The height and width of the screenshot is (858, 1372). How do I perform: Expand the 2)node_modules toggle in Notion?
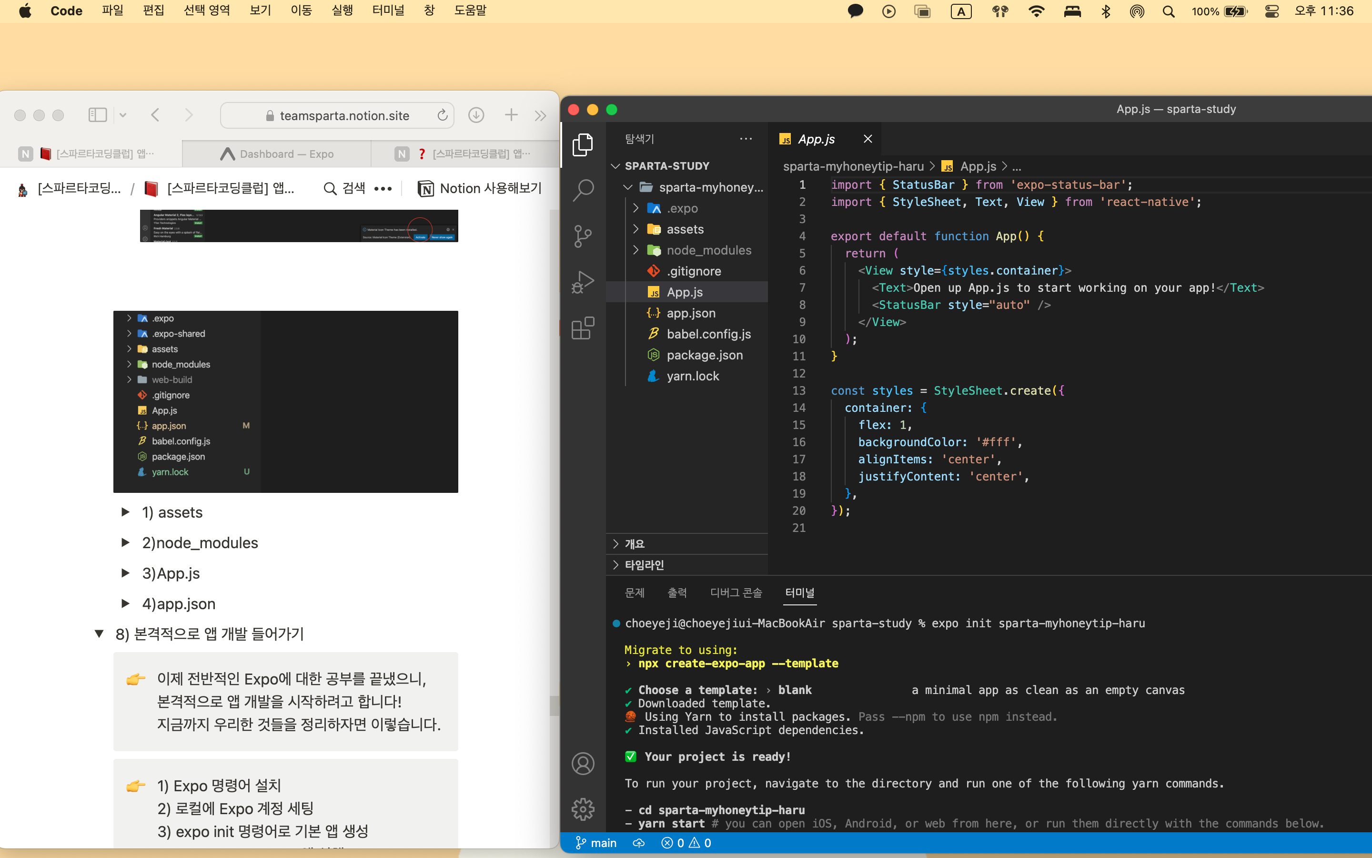point(125,543)
